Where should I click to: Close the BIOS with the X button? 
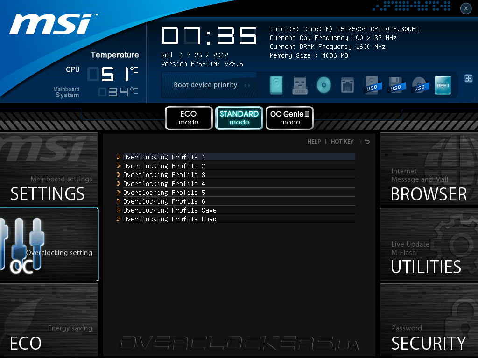tap(466, 8)
